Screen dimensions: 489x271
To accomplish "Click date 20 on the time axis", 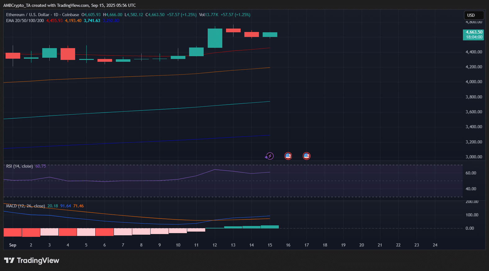I will (x=361, y=245).
